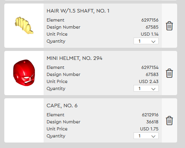The width and height of the screenshot is (185, 148).
Task: Open quantity dropdown for Mini Helmet
Action: tap(146, 88)
